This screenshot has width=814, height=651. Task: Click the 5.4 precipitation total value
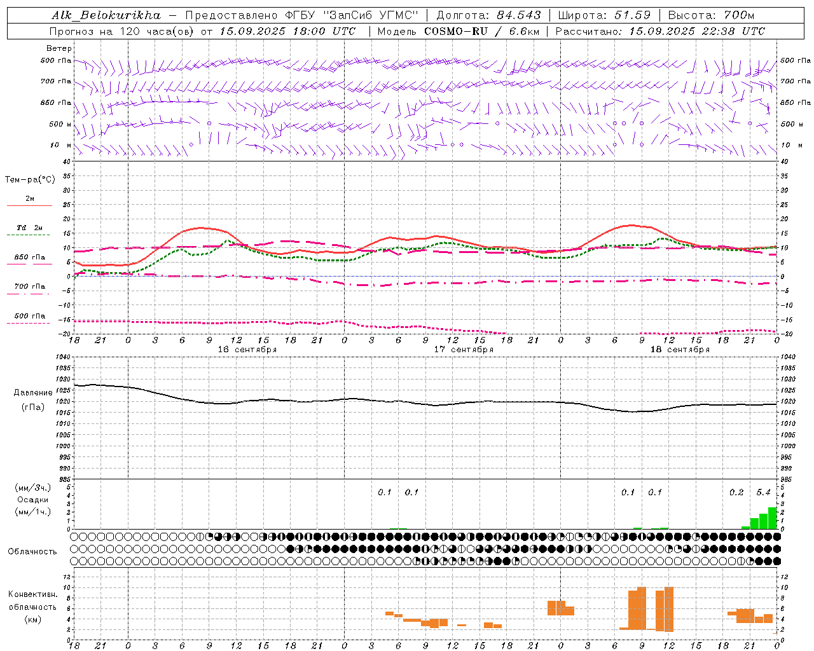(x=763, y=493)
